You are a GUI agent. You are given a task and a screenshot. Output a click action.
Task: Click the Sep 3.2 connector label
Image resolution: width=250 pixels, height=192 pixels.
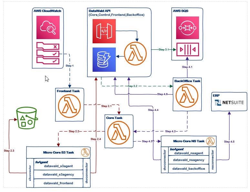(x=133, y=86)
